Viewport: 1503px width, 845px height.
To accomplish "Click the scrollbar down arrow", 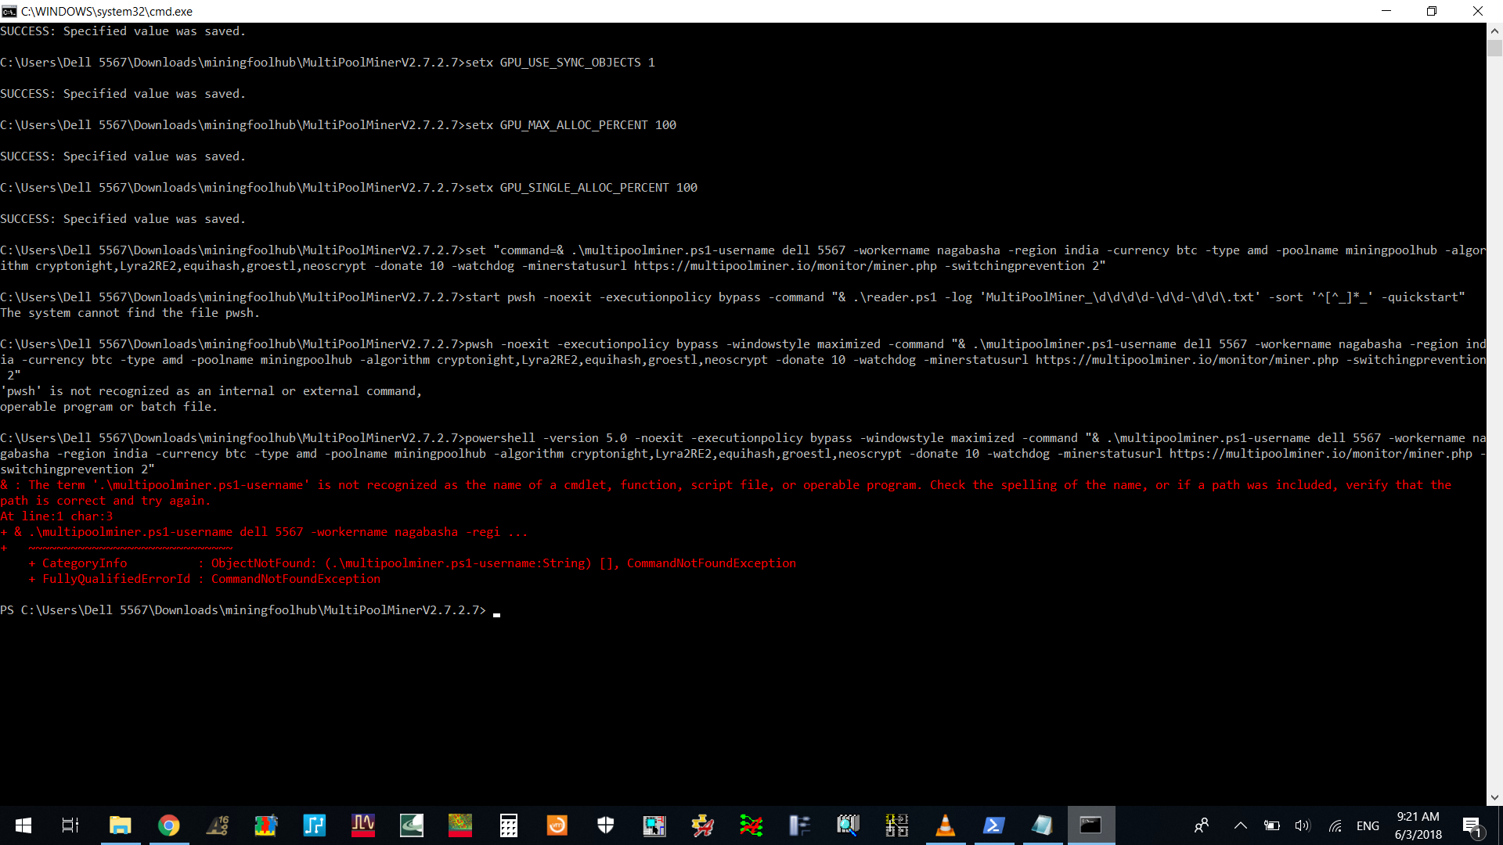I will pyautogui.click(x=1495, y=797).
